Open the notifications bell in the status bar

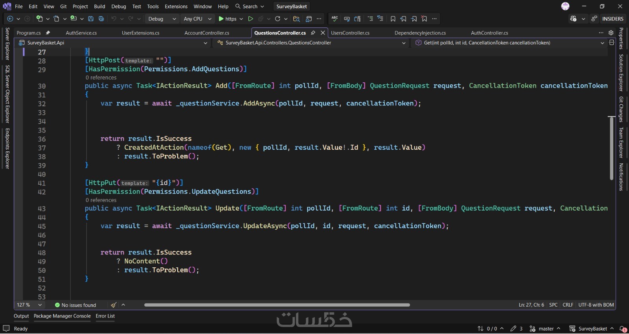coord(623,329)
